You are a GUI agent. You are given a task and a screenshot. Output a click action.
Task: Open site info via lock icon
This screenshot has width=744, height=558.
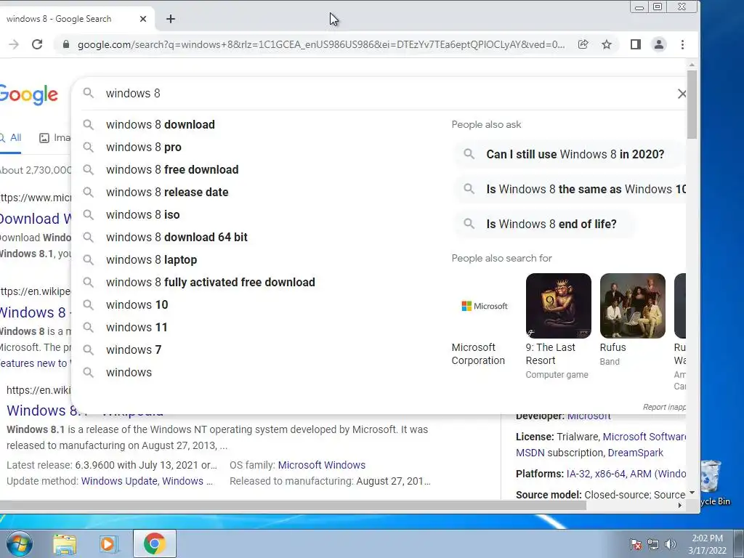pos(66,44)
